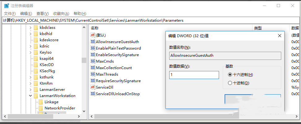Click the Registry Editor title bar icon
The image size is (301, 124).
point(6,6)
